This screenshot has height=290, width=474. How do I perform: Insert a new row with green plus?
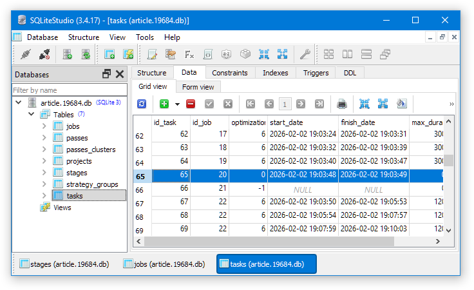pyautogui.click(x=164, y=104)
